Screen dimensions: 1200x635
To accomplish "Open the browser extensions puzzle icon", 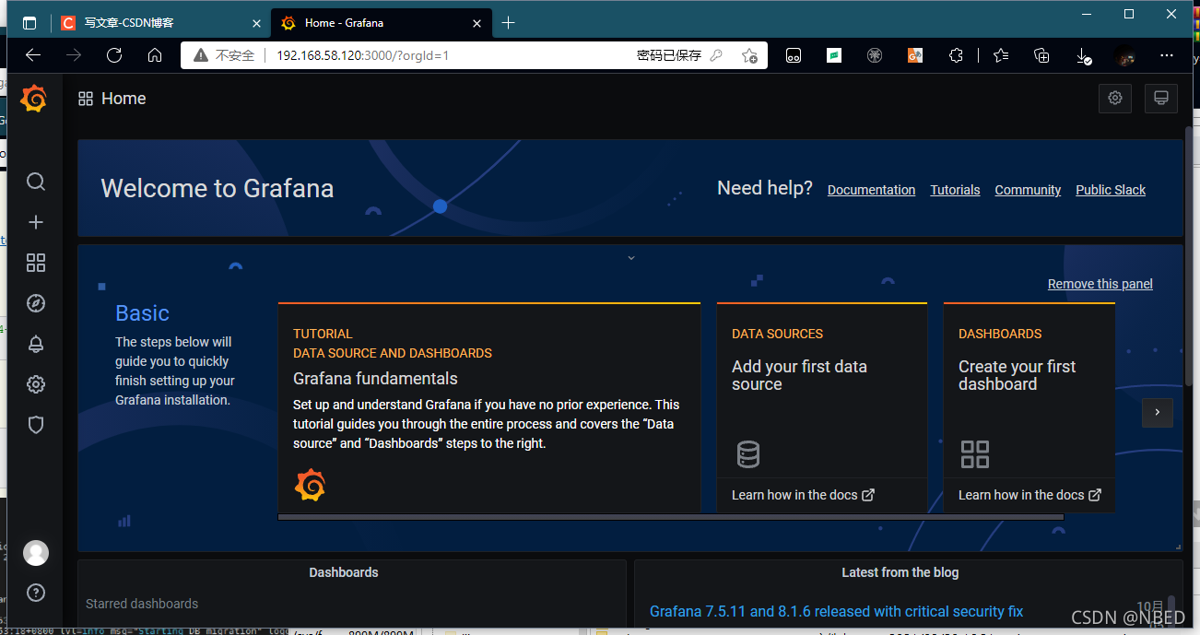I will point(956,55).
